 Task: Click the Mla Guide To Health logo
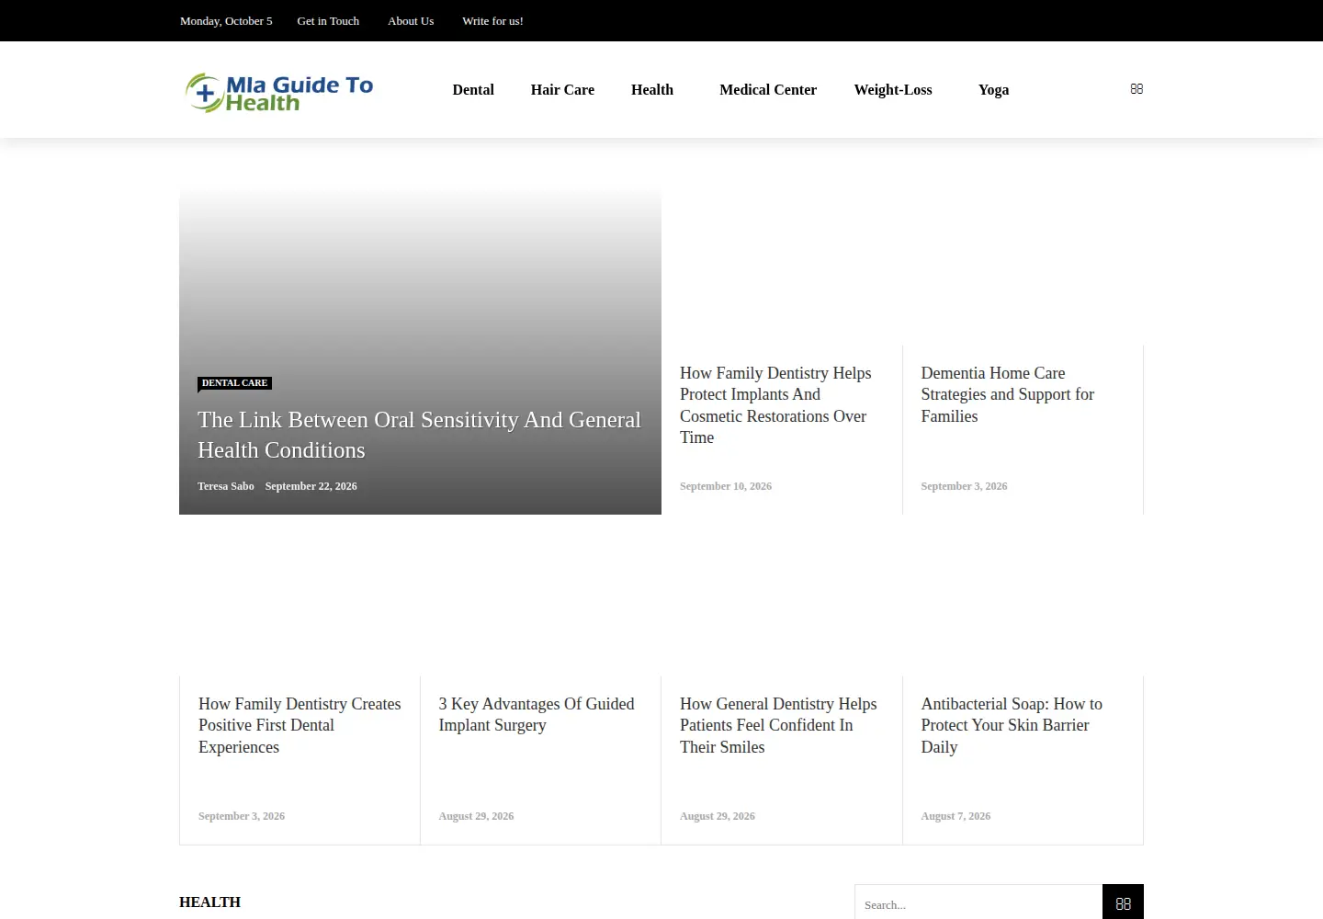[279, 92]
